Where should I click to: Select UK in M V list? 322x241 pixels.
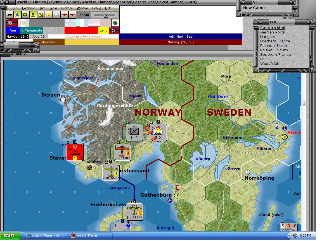263,59
